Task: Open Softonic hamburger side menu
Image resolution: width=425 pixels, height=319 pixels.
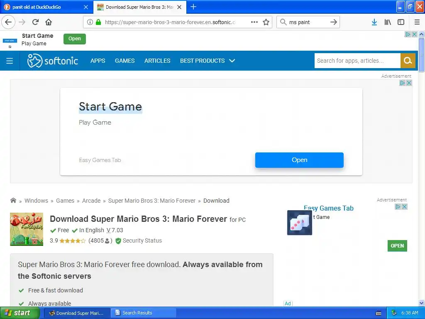Action: [10, 61]
